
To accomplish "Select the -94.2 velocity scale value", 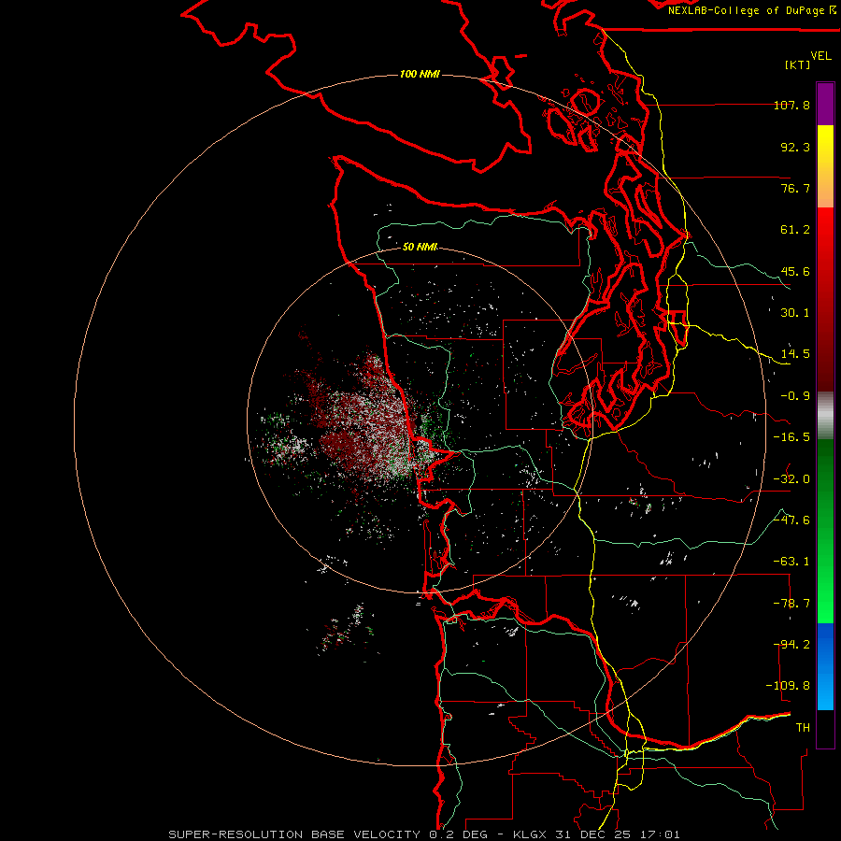I will pos(791,645).
